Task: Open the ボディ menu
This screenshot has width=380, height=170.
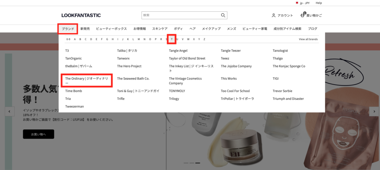Action: (178, 29)
